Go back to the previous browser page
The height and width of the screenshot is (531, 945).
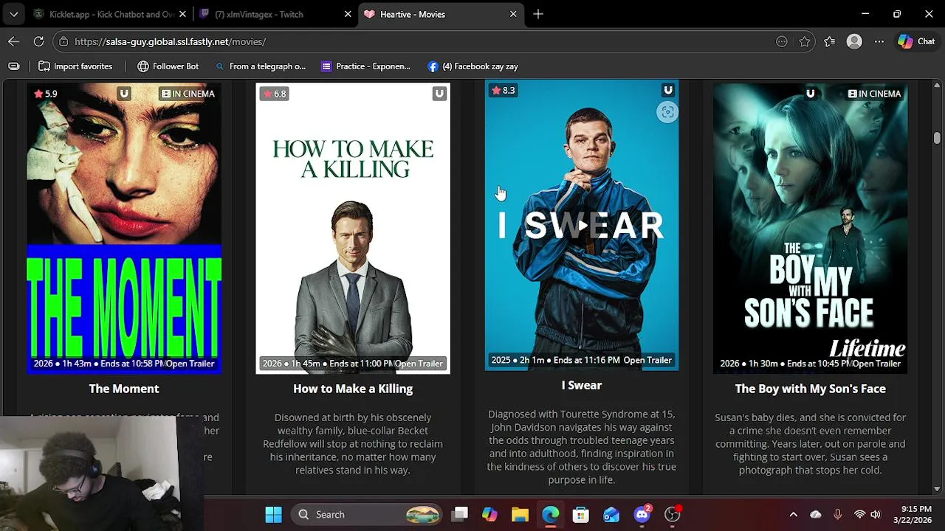[13, 42]
